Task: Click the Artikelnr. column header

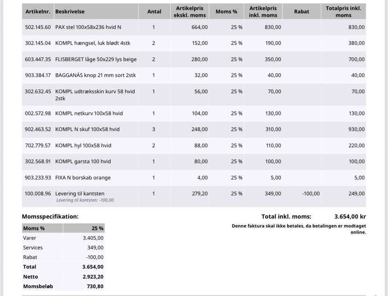Action: point(38,12)
